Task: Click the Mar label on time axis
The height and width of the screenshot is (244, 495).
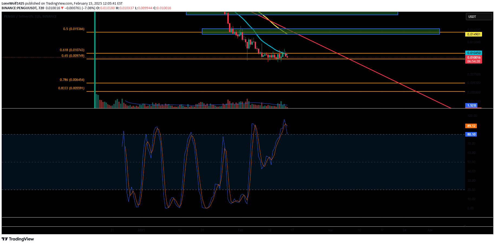Action: click(330, 230)
